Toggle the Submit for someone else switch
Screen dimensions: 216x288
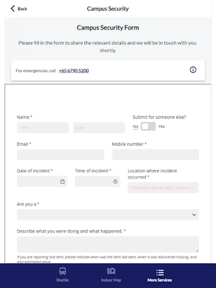(148, 126)
